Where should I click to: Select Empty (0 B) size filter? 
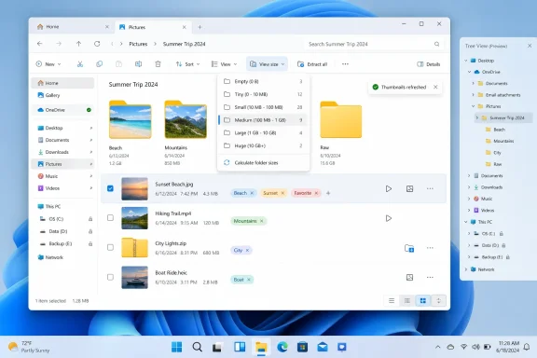pos(263,81)
